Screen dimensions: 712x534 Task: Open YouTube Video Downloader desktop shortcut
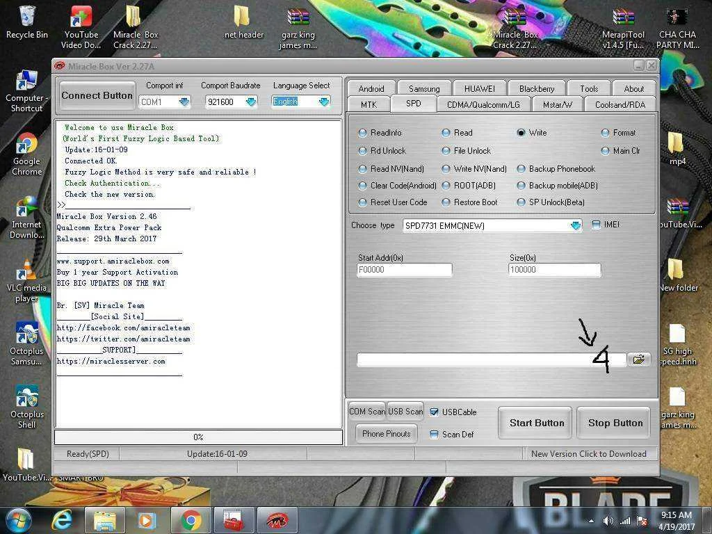pos(81,27)
